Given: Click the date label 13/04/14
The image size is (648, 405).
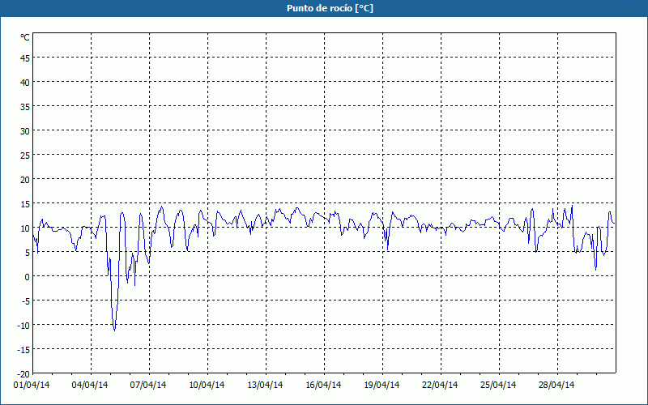Looking at the screenshot, I should pos(266,385).
